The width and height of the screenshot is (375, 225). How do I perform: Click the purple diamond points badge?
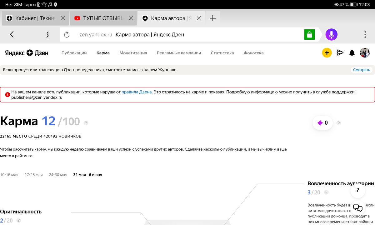click(322, 123)
